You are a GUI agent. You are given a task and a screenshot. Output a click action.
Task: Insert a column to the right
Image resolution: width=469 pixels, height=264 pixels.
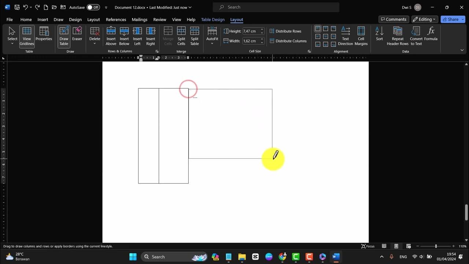click(x=151, y=36)
